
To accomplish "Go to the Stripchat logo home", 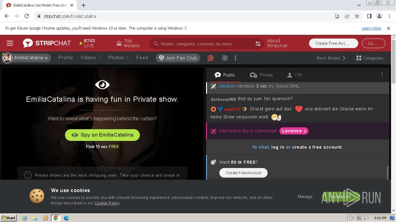I will point(47,43).
